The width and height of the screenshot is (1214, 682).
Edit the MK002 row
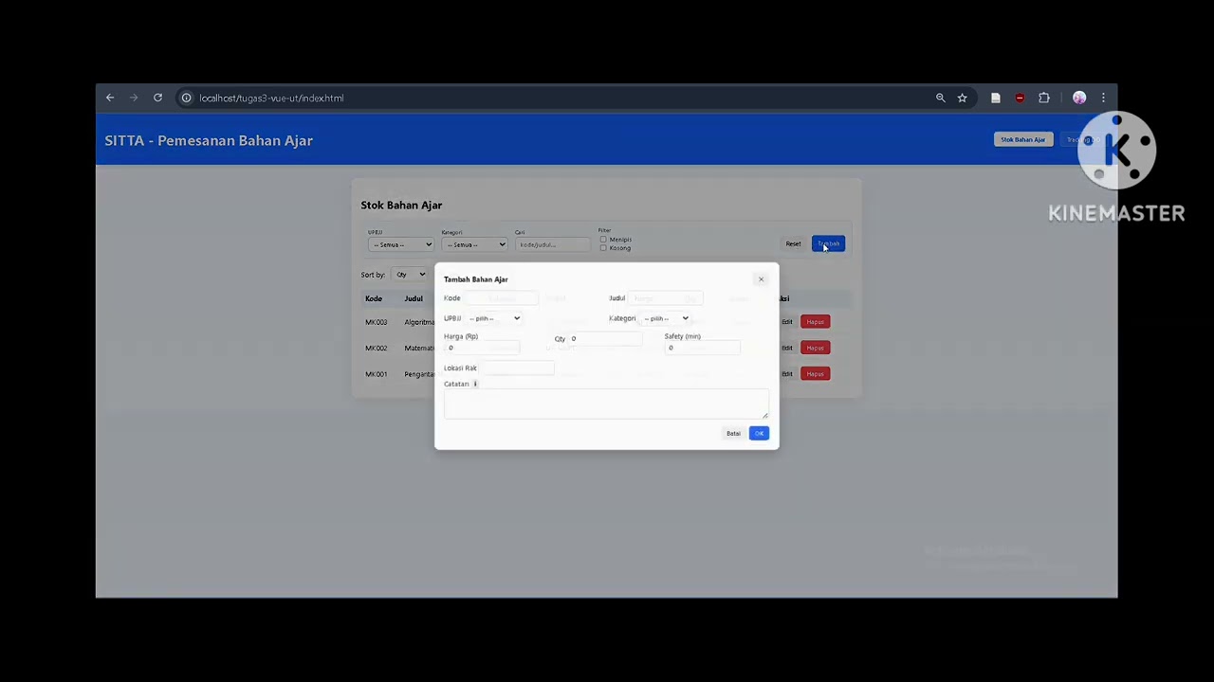coord(786,348)
